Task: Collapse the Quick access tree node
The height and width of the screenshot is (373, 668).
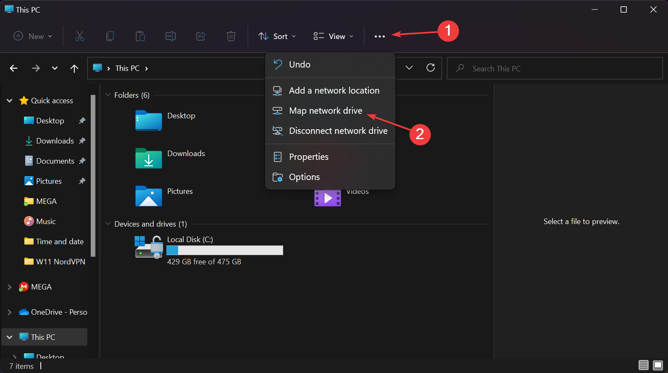Action: pos(10,101)
